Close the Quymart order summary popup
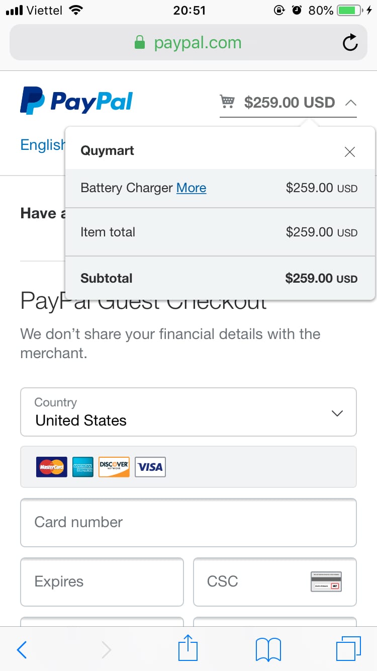 coord(350,152)
